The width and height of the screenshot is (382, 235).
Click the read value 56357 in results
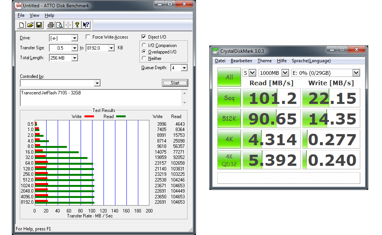pos(179,146)
